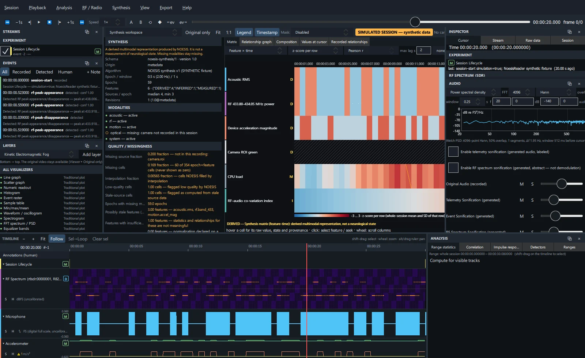Image resolution: width=585 pixels, height=358 pixels.
Task: Toggle loop playback icon
Action: point(150,22)
